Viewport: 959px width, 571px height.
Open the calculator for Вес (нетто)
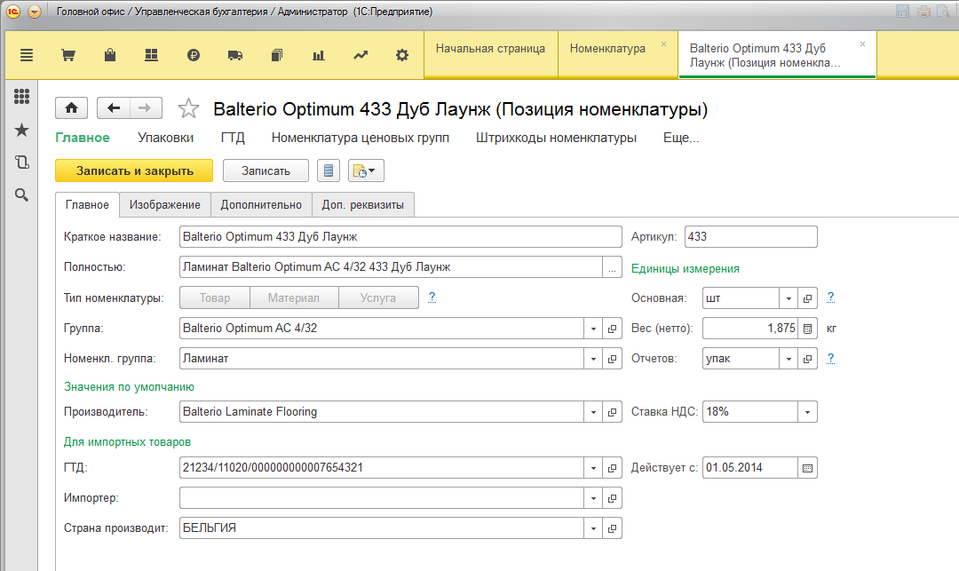pyautogui.click(x=807, y=329)
